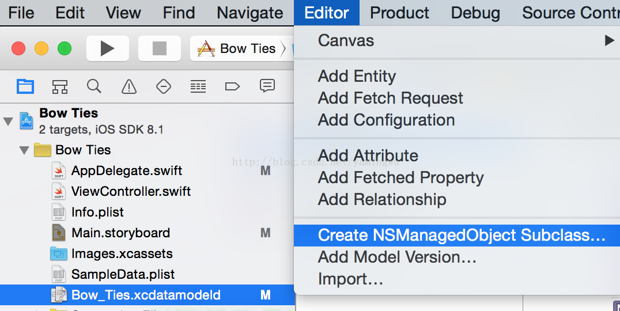Open the File menu
The height and width of the screenshot is (311, 620).
coord(21,13)
